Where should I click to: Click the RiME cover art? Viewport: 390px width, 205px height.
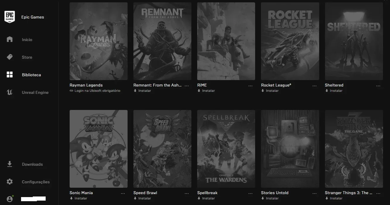point(226,41)
